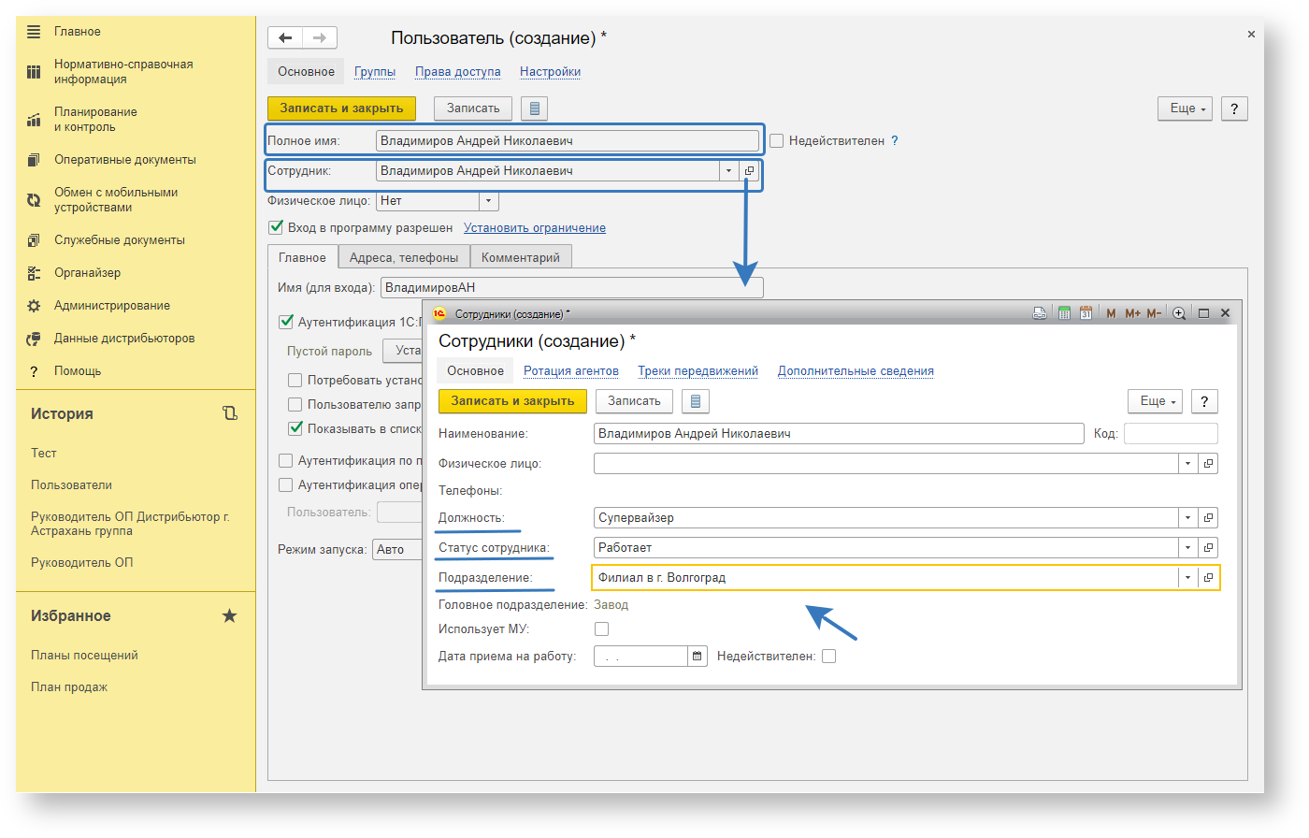The image size is (1309, 838).
Task: Toggle Аутентификация 1С checkbox
Action: (286, 322)
